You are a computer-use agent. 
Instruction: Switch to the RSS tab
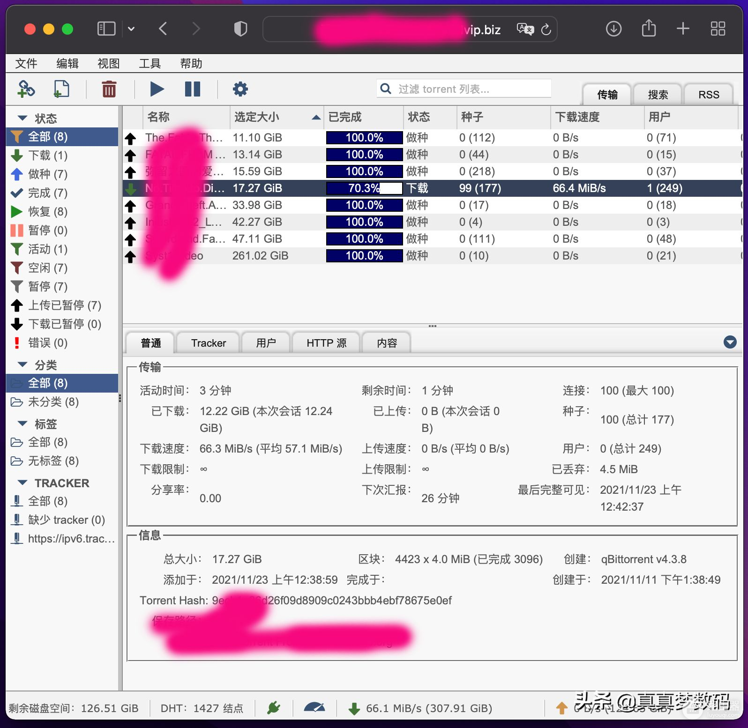(708, 95)
